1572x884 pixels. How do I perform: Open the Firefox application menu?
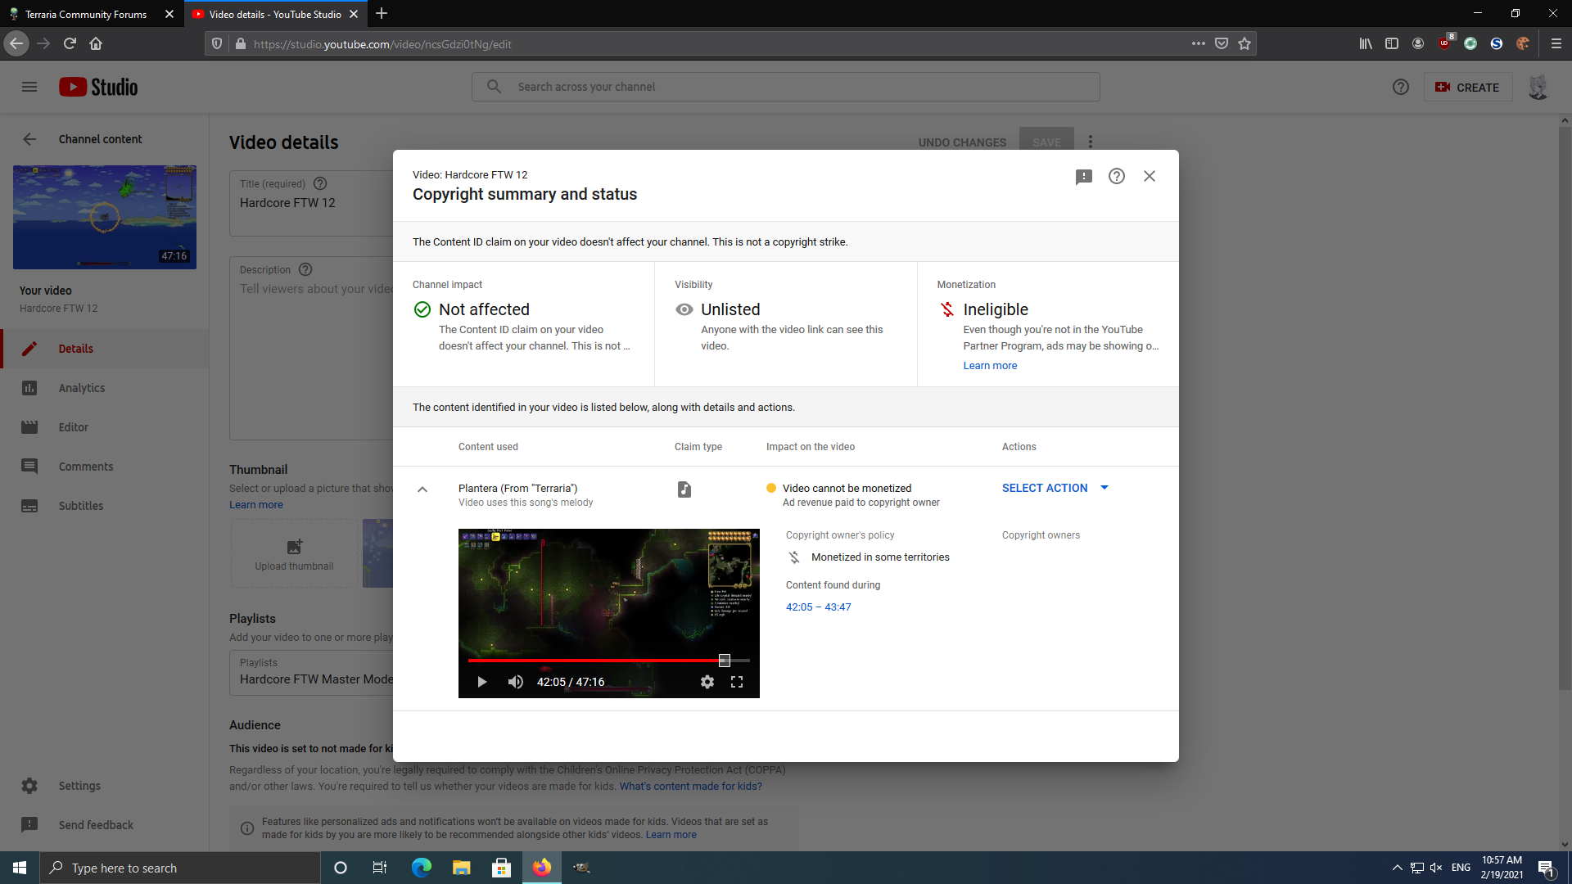tap(1556, 43)
